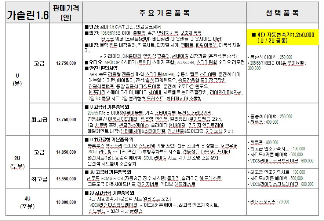Click the 주요기본품목 column header
The height and width of the screenshot is (221, 324).
point(164,13)
